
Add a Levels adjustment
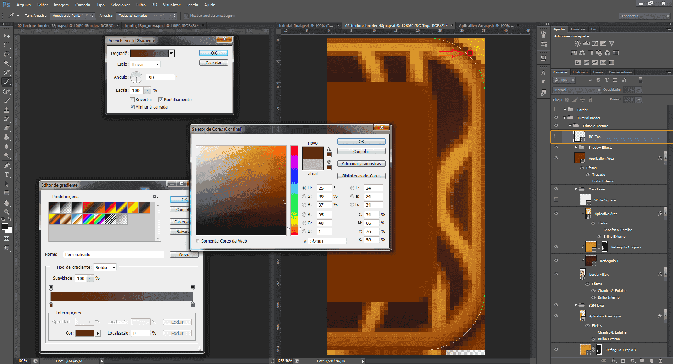[586, 44]
